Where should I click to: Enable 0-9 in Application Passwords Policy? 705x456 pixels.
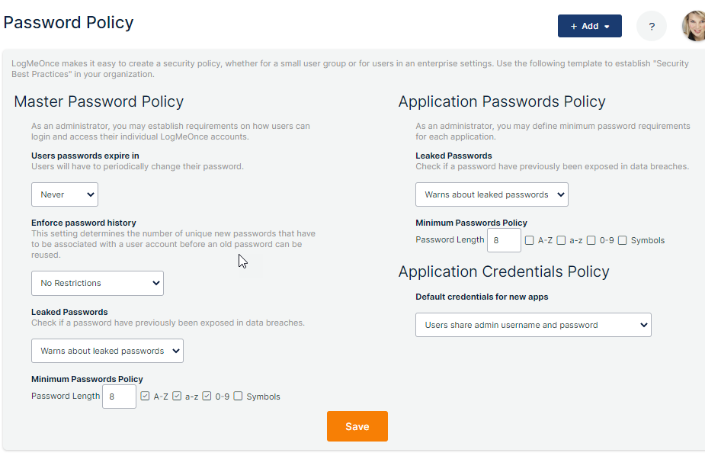[591, 241]
